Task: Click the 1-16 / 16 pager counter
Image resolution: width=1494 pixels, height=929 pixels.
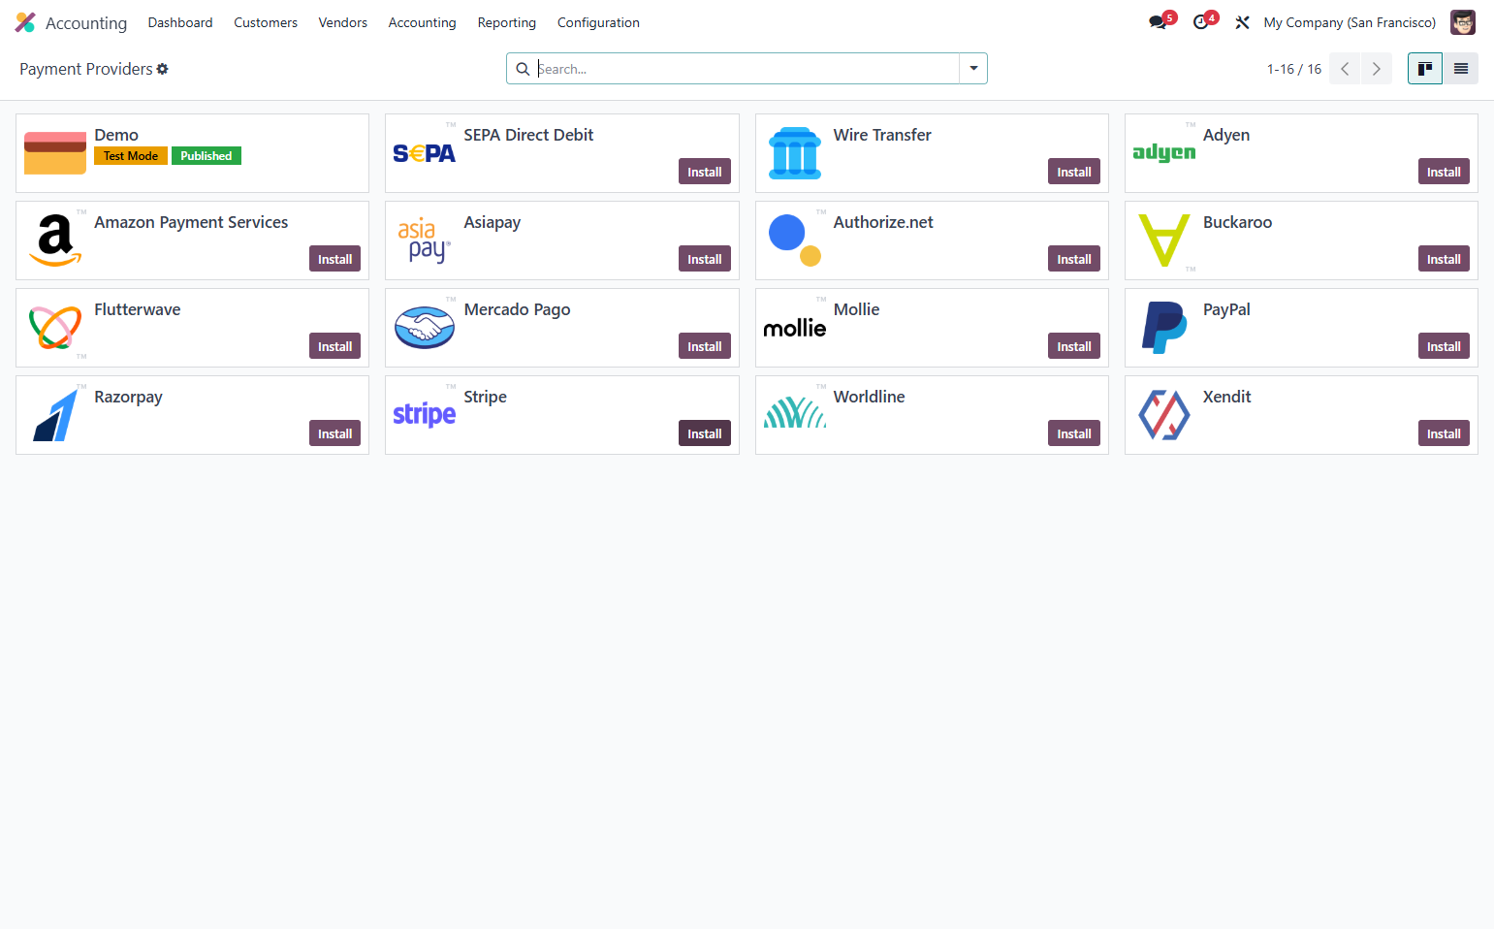Action: click(1294, 69)
